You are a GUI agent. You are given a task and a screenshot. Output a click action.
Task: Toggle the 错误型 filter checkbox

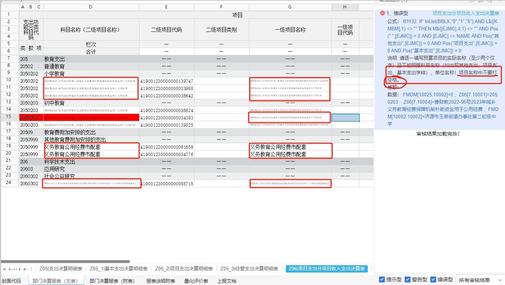pyautogui.click(x=434, y=280)
